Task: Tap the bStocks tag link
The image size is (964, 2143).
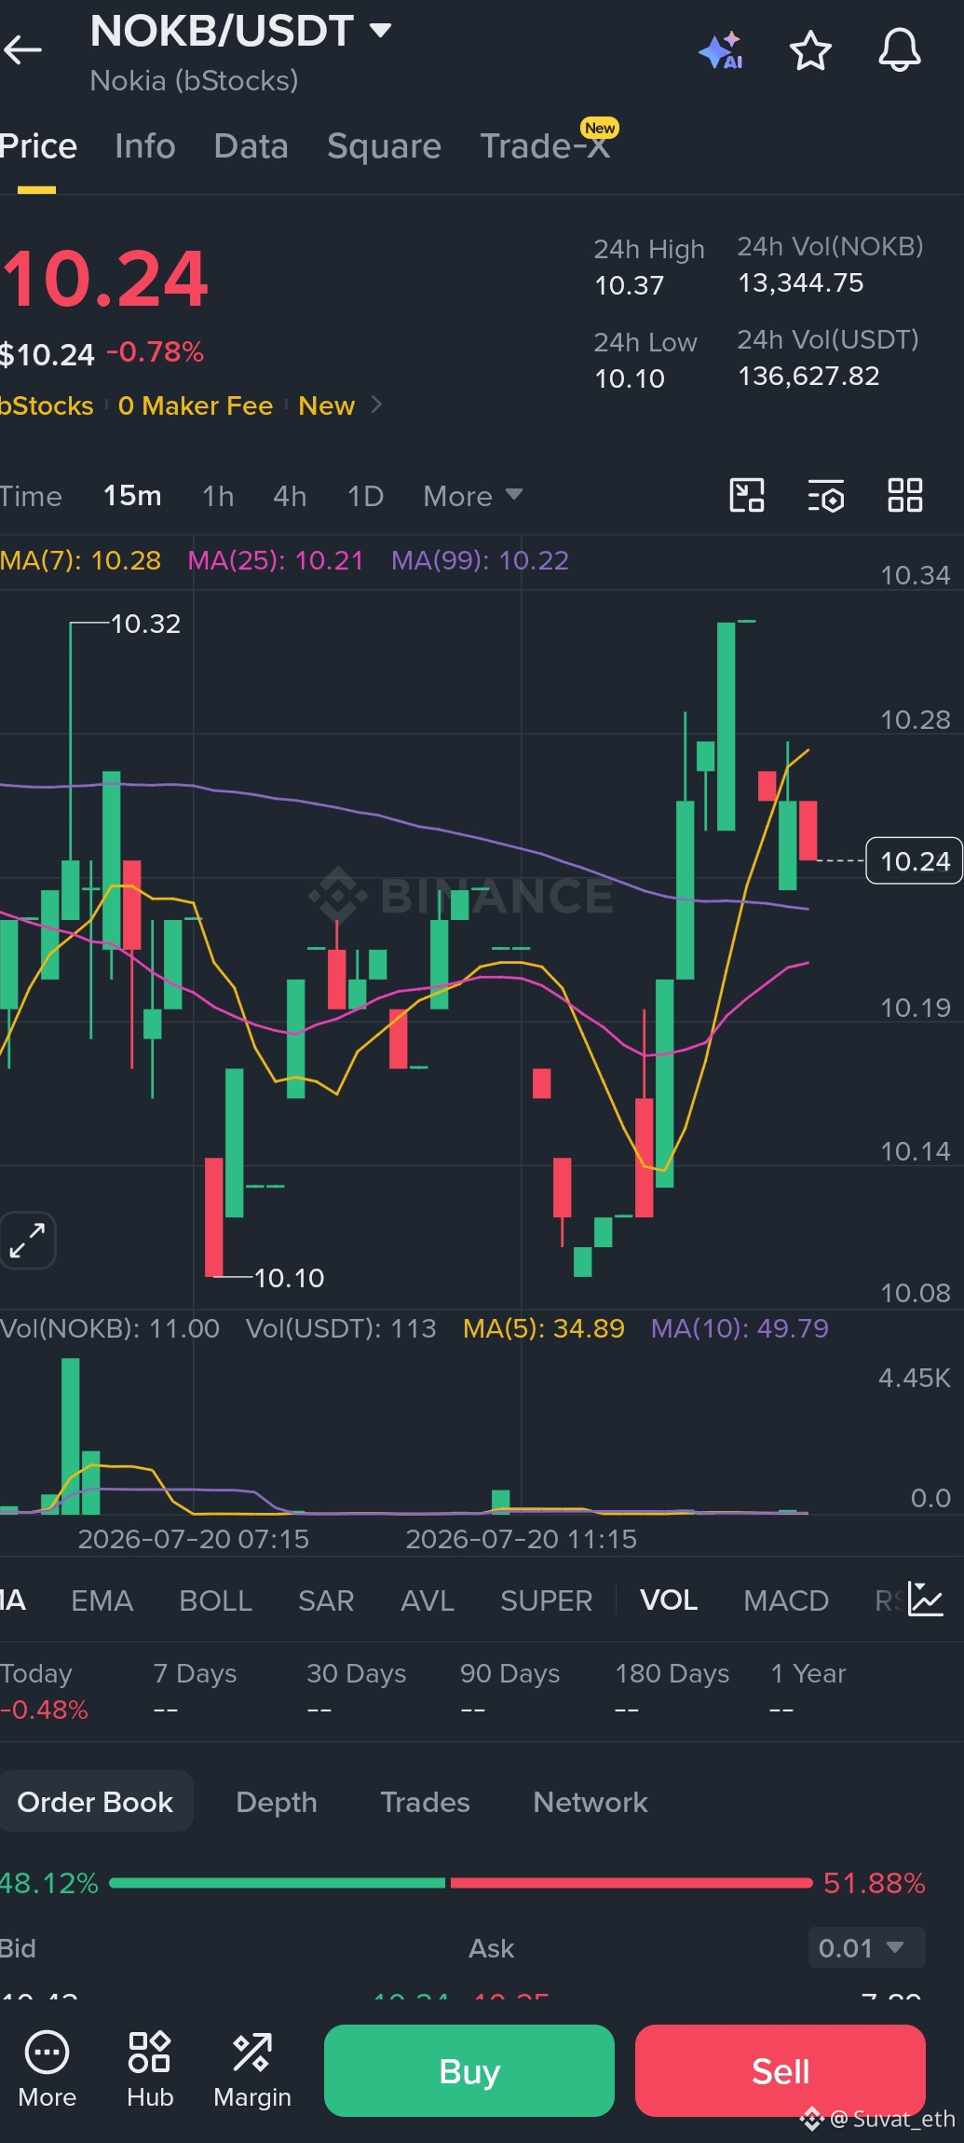Action: pyautogui.click(x=47, y=405)
